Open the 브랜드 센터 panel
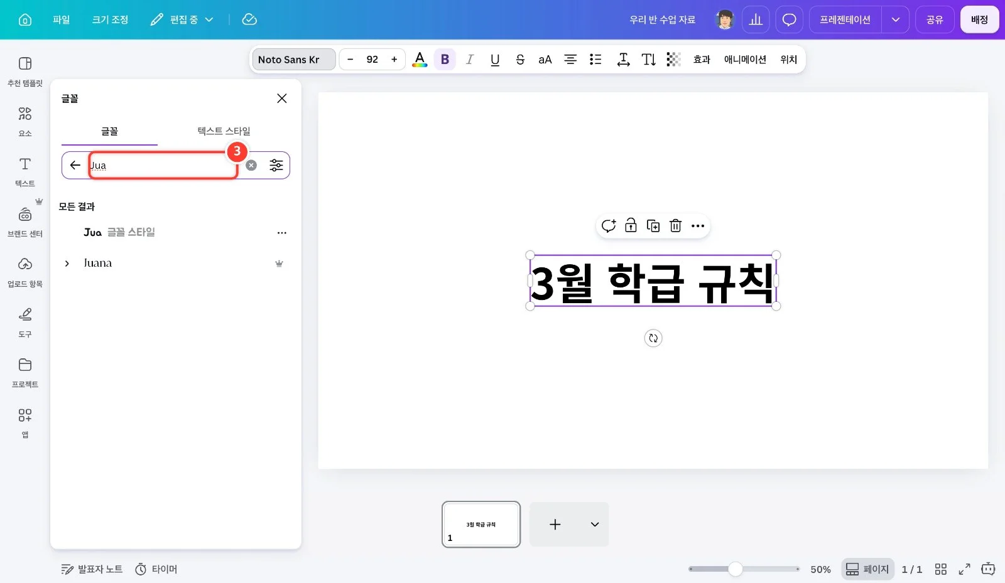This screenshot has width=1005, height=583. [25, 222]
